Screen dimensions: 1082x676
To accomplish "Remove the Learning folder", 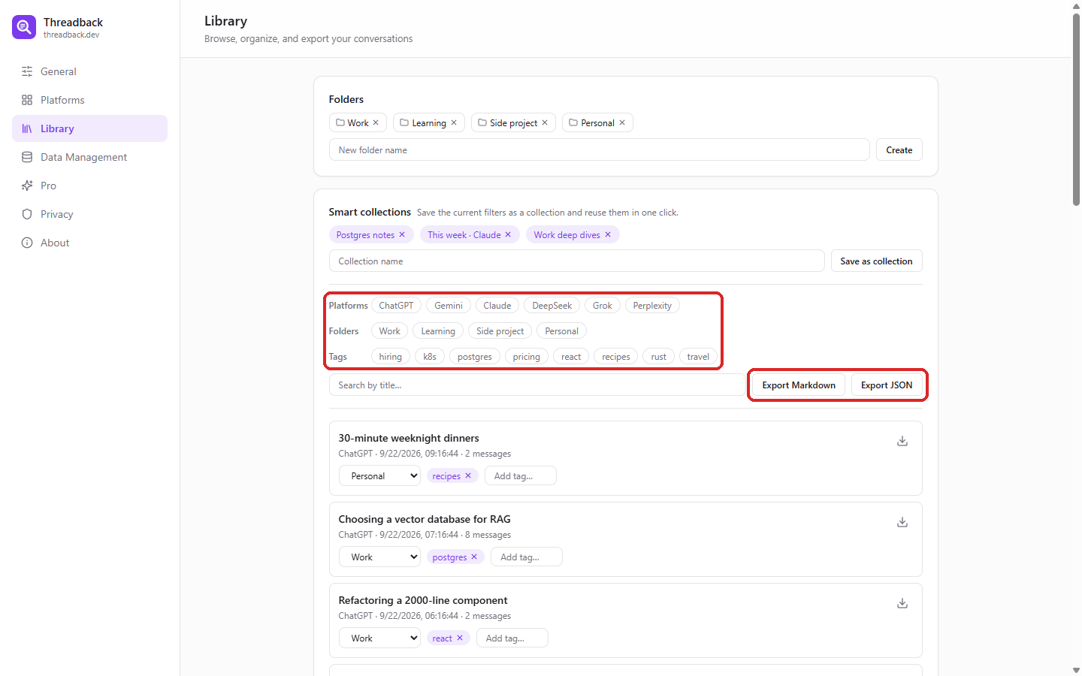I will (454, 122).
